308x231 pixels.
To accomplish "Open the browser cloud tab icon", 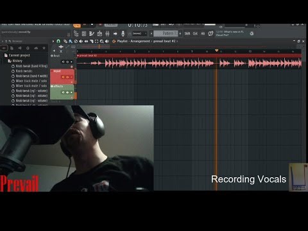I will coord(36,48).
